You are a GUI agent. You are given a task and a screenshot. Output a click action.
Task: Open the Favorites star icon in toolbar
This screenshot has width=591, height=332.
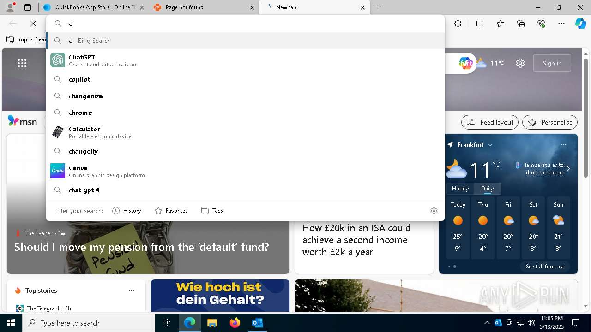(x=501, y=24)
